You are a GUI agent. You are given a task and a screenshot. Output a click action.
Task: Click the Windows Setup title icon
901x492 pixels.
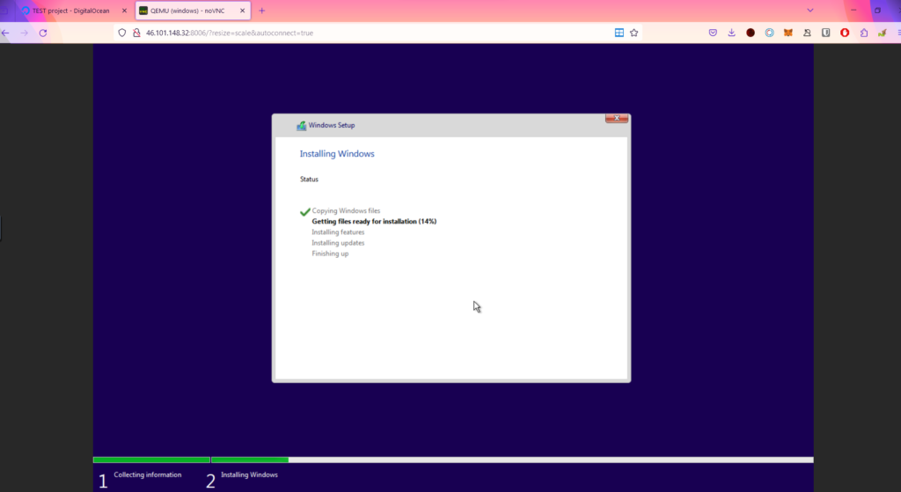click(x=301, y=125)
